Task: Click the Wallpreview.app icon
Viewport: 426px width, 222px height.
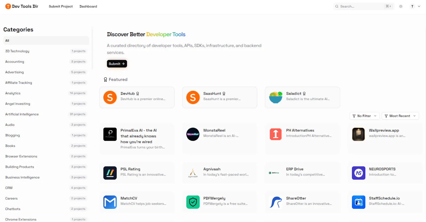Action: [358, 134]
